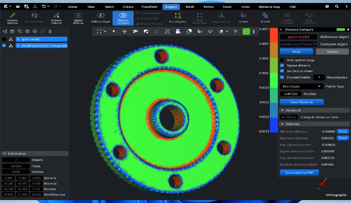Toggle Set Zero to Green checkbox
Screen dimensions: 351x203
[x=282, y=71]
